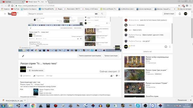Screen dimensions: 193x108
Task: Expand the 'Ещё' three-dots menu
Action: pyautogui.click(x=49, y=76)
